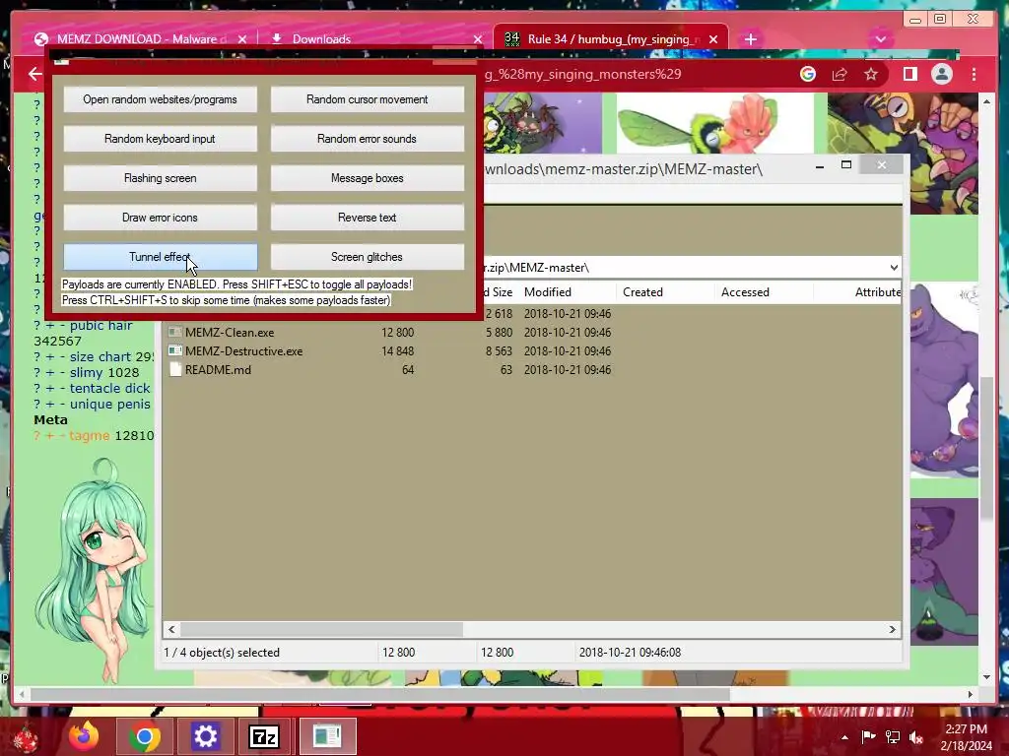The width and height of the screenshot is (1009, 756).
Task: Open the size chart tag link
Action: click(101, 356)
